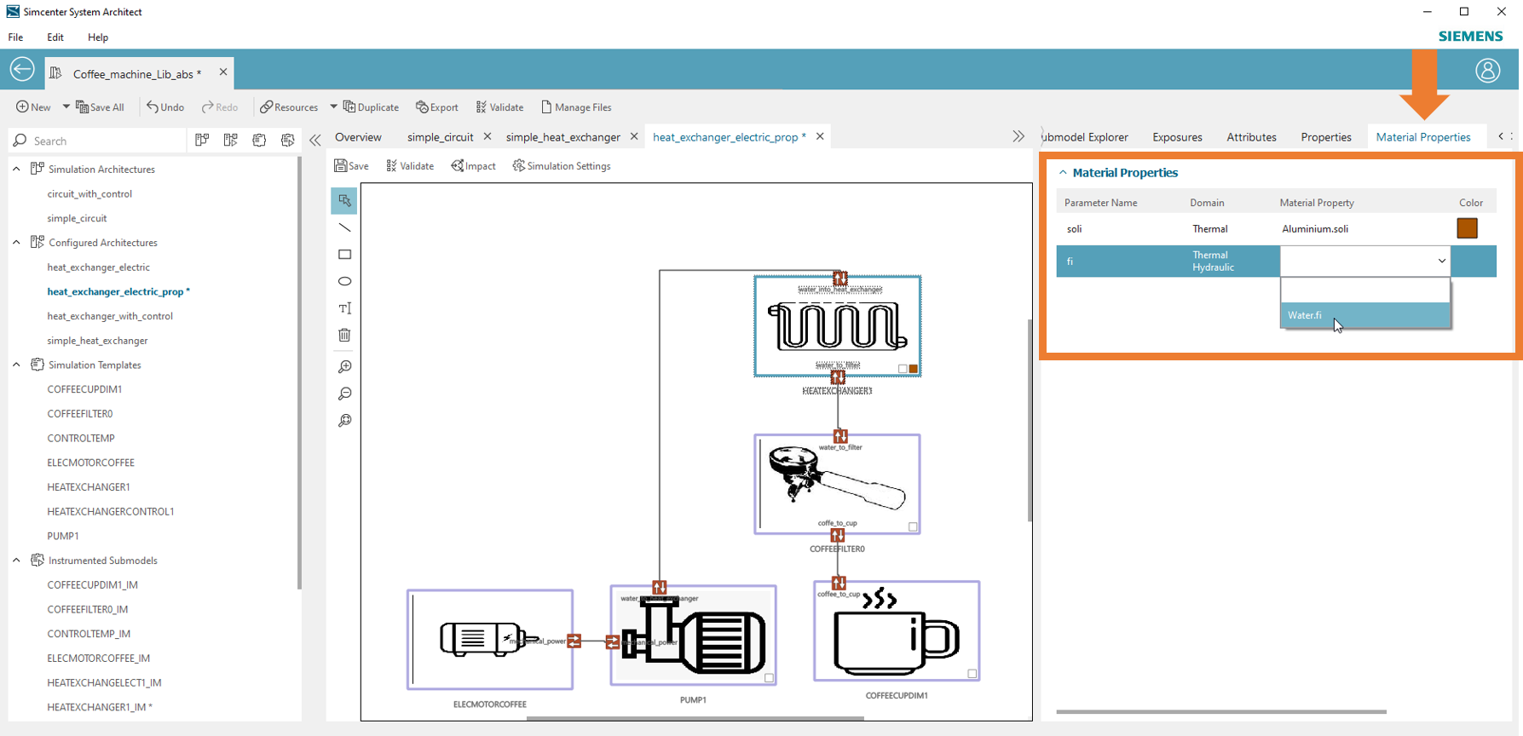Click the Undo button

pyautogui.click(x=165, y=107)
